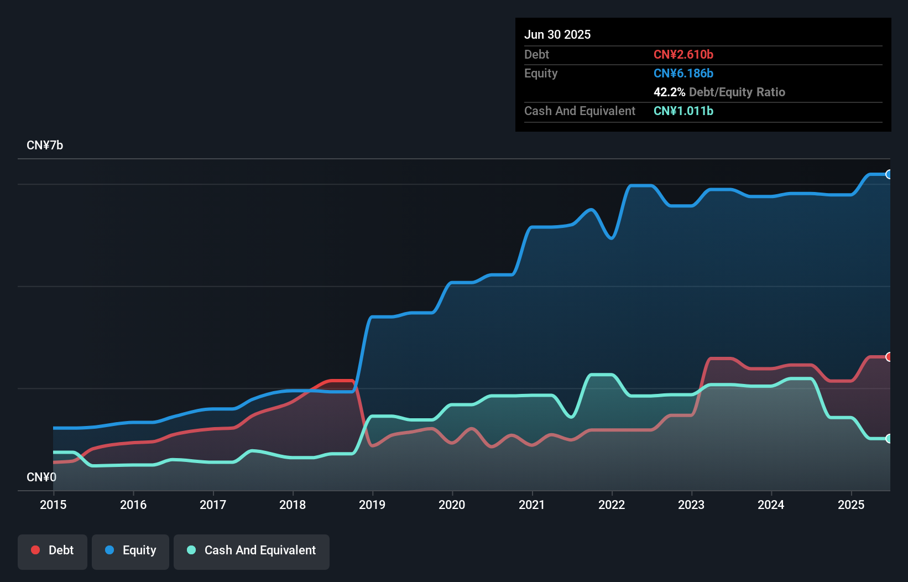This screenshot has width=908, height=582.
Task: Click the Jun 30 2025 tooltip date
Action: (x=557, y=34)
